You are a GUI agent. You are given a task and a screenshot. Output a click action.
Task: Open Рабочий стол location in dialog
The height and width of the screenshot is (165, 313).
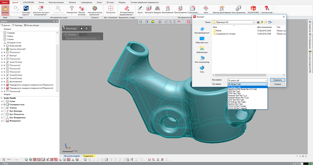click(x=202, y=40)
